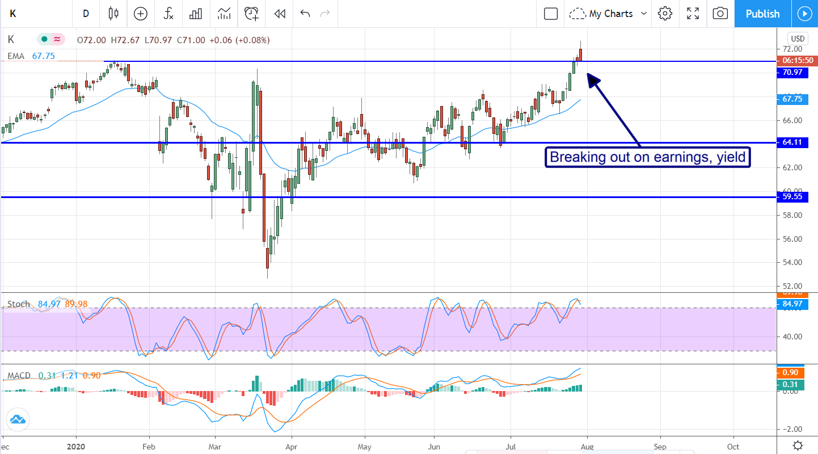This screenshot has height=454, width=818.
Task: Click the USD currency label
Action: coord(798,39)
